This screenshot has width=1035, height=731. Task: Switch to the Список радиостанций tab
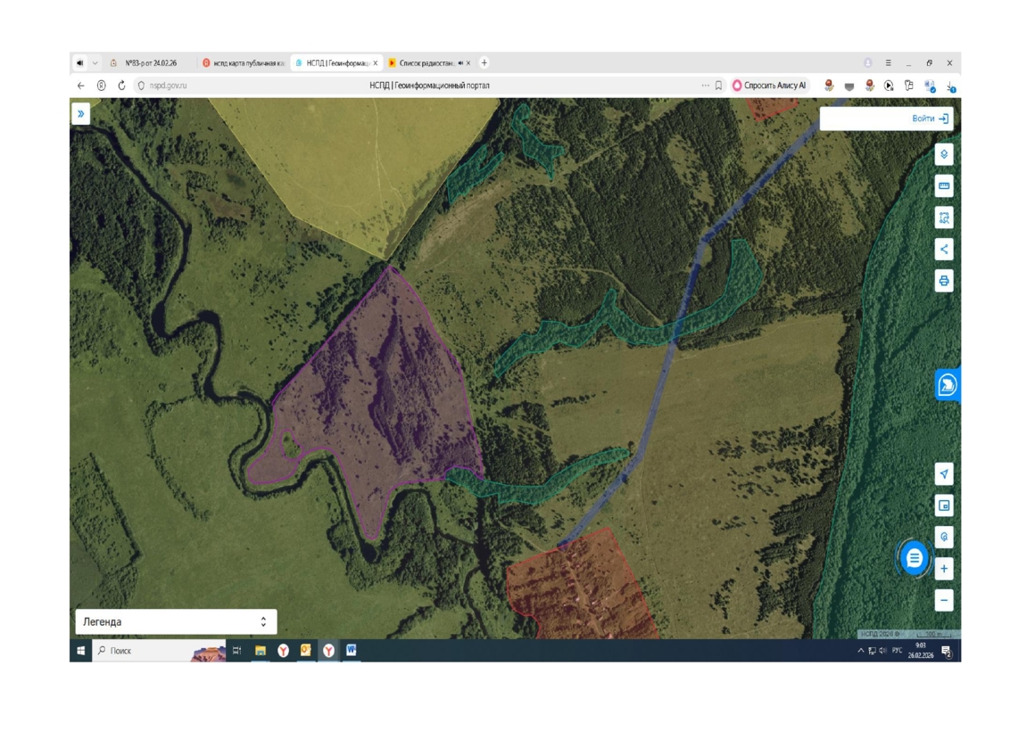[x=426, y=63]
